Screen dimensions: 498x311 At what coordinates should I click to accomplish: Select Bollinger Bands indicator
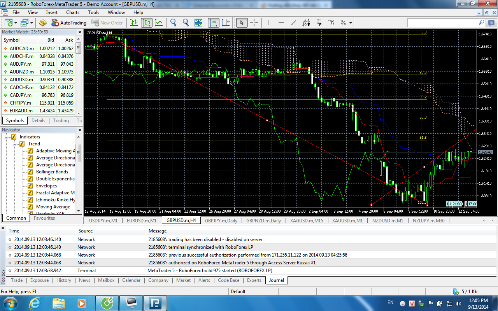(x=52, y=172)
